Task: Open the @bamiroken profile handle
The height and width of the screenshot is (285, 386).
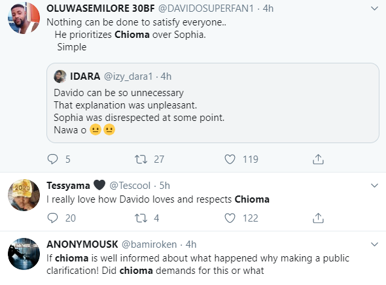Action: coord(149,244)
